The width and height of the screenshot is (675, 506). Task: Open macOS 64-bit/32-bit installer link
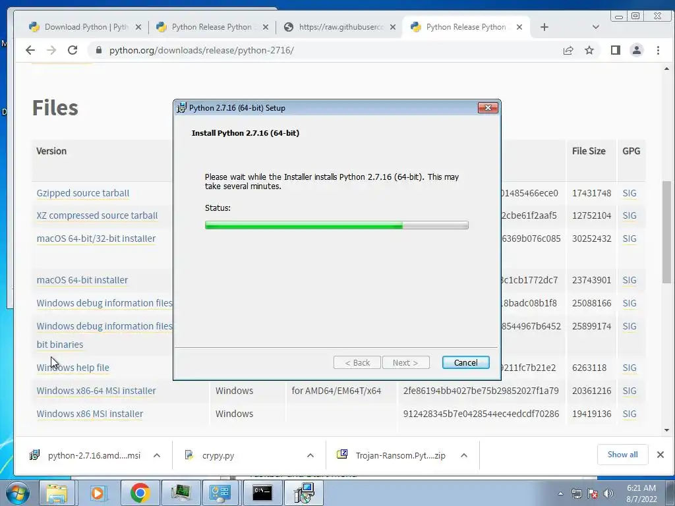(96, 239)
